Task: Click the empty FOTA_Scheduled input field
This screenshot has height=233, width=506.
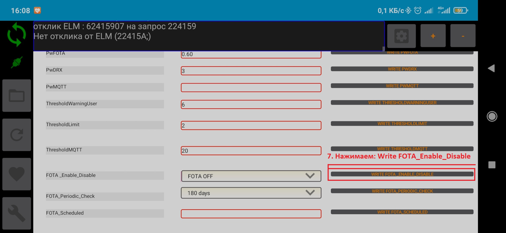Action: (251, 214)
